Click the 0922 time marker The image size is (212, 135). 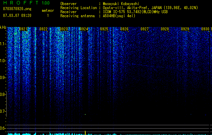point(43,29)
